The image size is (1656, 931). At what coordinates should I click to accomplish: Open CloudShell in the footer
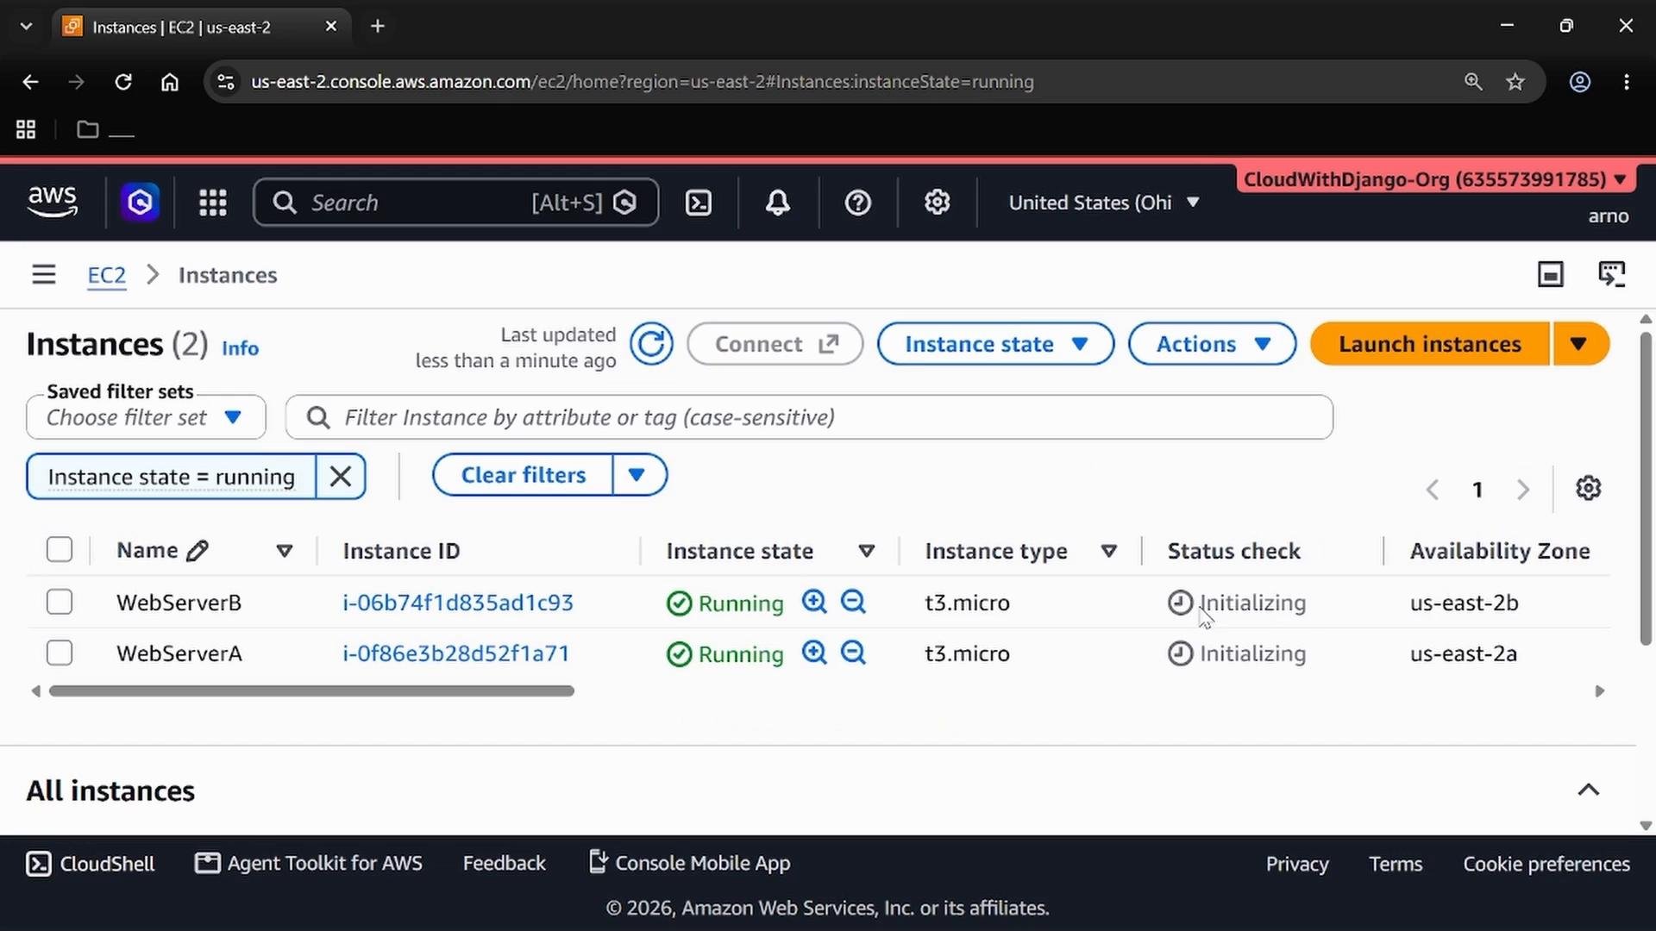pos(91,864)
